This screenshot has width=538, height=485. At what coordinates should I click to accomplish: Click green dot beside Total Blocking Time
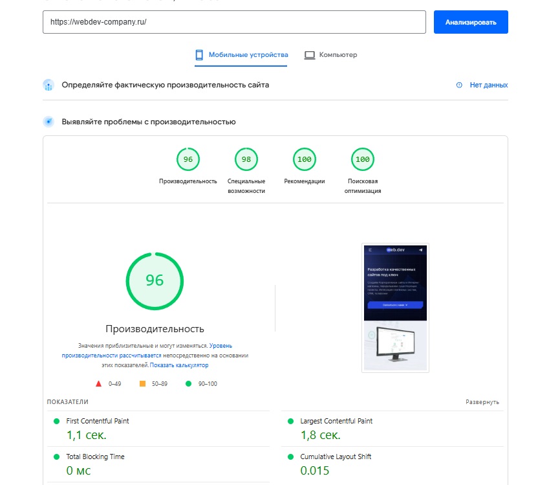(57, 457)
